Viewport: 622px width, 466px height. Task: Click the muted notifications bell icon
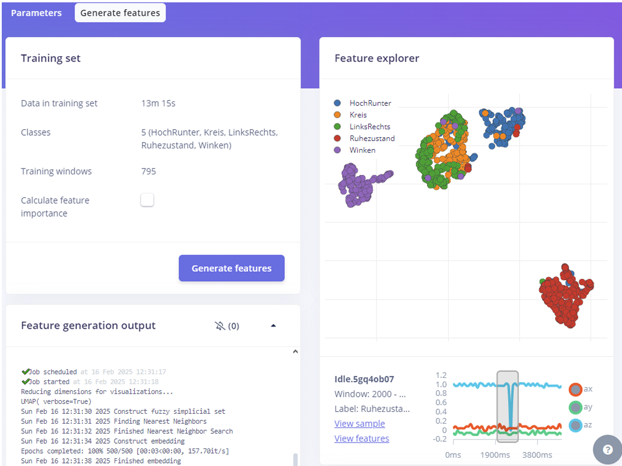pyautogui.click(x=220, y=326)
